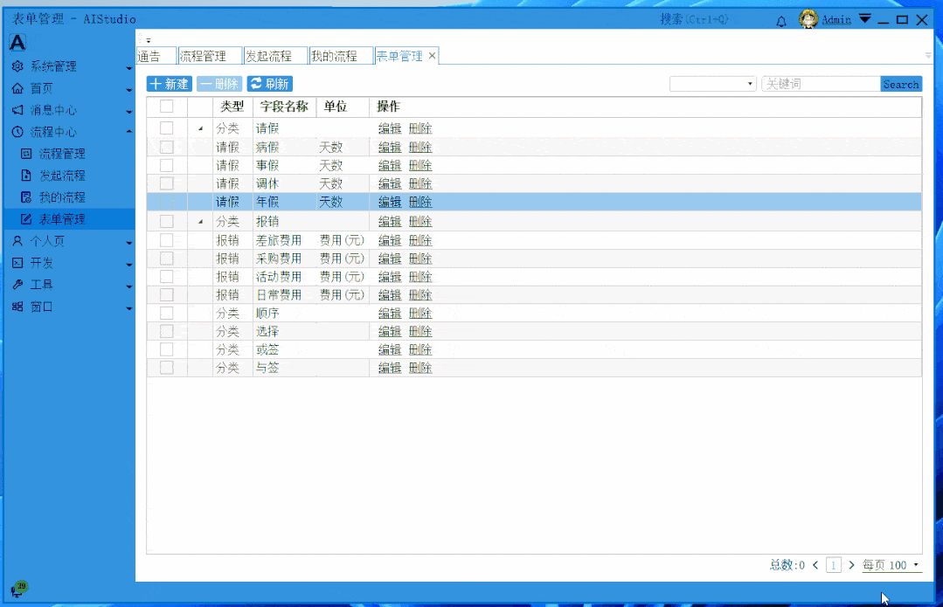Check the checkbox on the 年假 row
Image resolution: width=943 pixels, height=607 pixels.
(165, 201)
